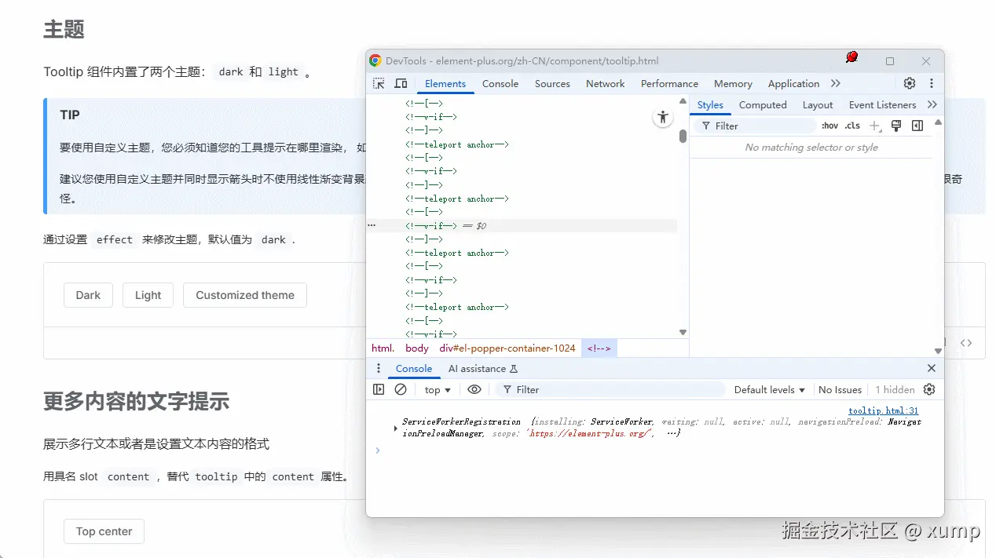The width and height of the screenshot is (996, 558).
Task: Open the top JavaScript context dropdown
Action: click(438, 390)
